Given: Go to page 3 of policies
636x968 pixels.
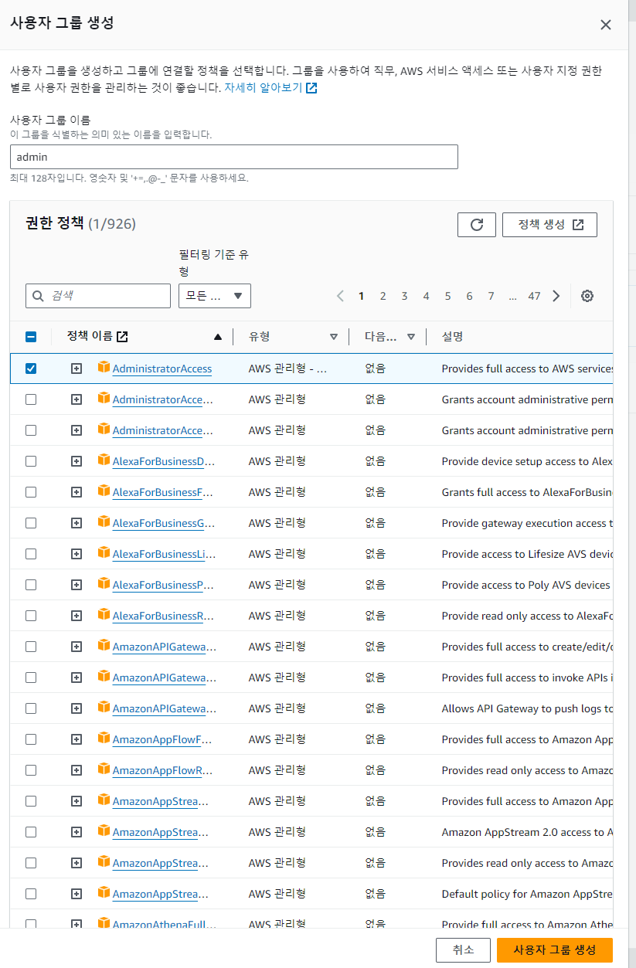Looking at the screenshot, I should [404, 296].
